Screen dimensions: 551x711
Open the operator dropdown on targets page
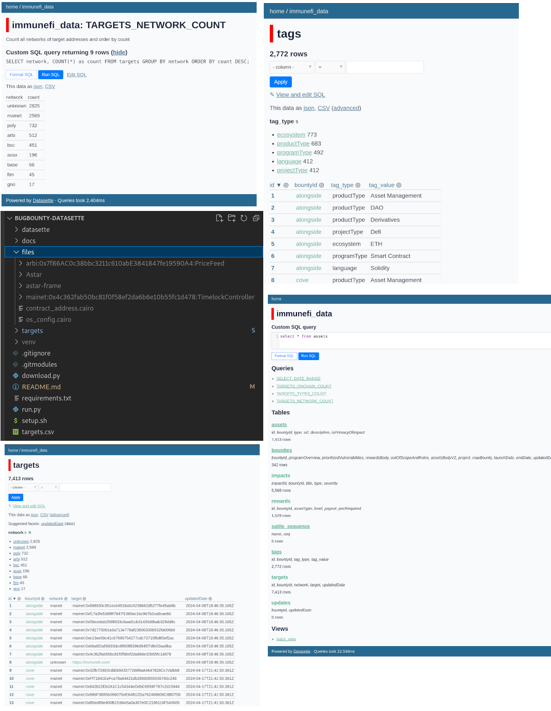click(49, 488)
